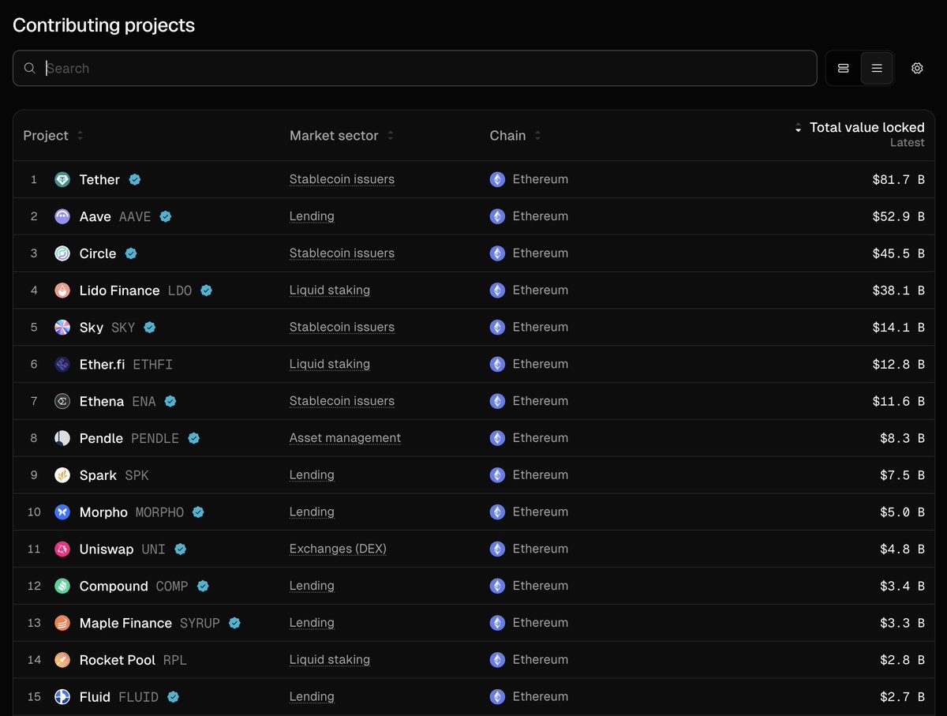
Task: Click Ethereum chain icon in Tether row
Action: click(x=497, y=179)
